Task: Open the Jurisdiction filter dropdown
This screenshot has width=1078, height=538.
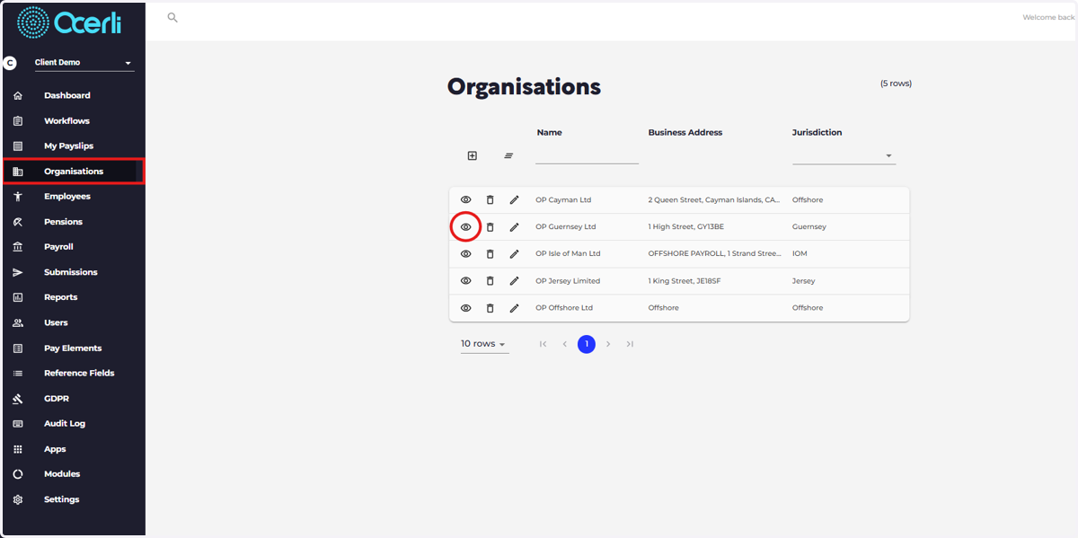Action: (x=844, y=155)
